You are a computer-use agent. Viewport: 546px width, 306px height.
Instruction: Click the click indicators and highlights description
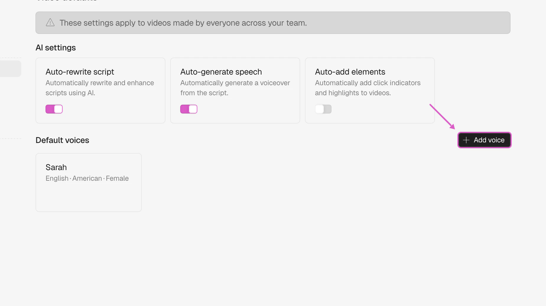point(368,88)
